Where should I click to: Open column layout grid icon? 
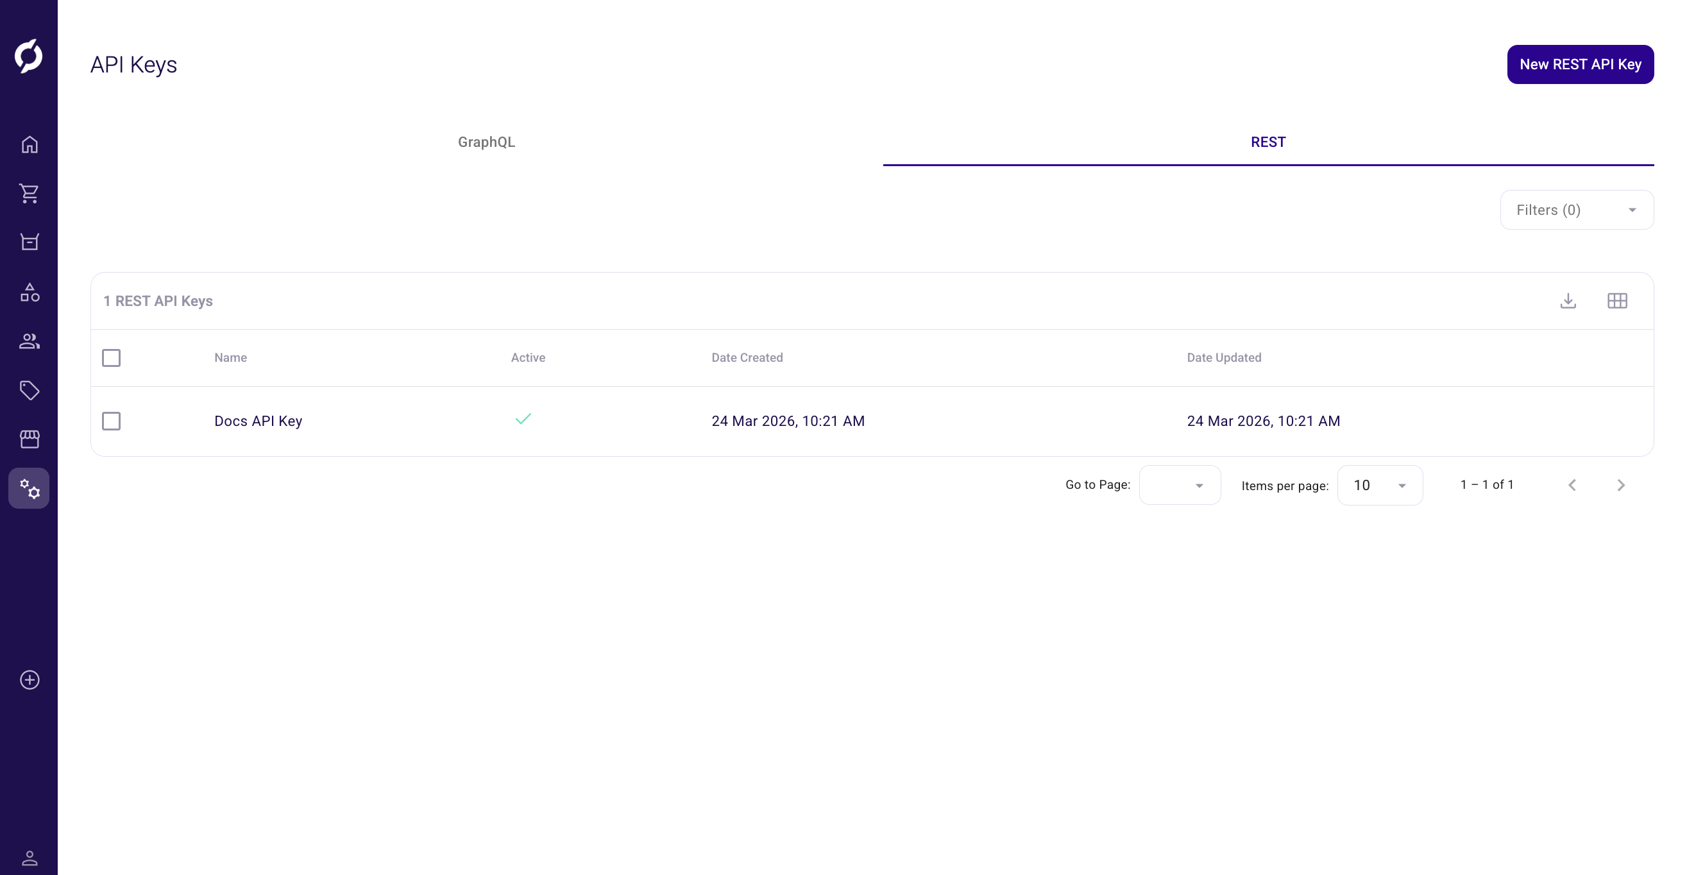click(x=1617, y=301)
